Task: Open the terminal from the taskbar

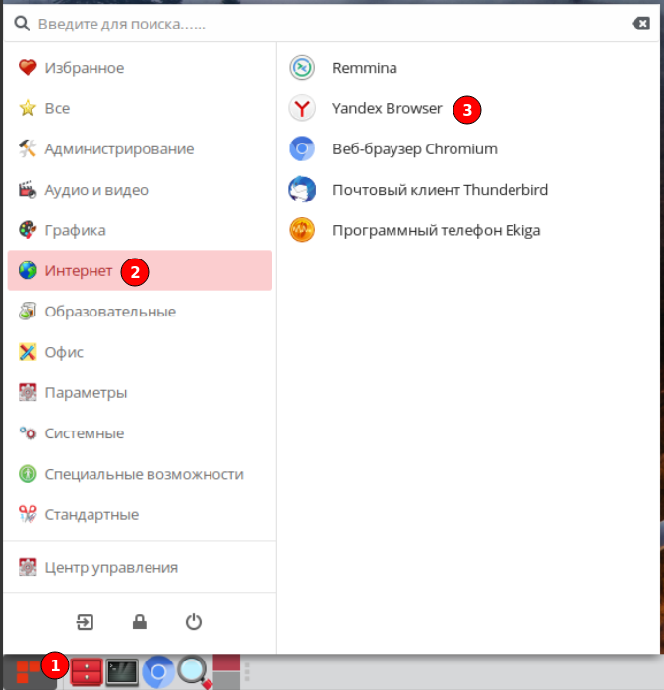Action: (122, 672)
